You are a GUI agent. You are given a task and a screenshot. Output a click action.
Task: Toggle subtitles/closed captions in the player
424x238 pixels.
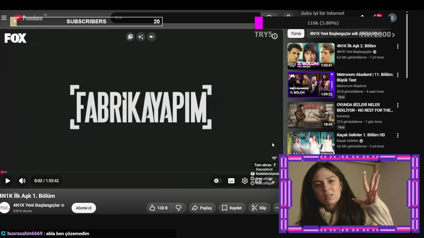coord(231,181)
